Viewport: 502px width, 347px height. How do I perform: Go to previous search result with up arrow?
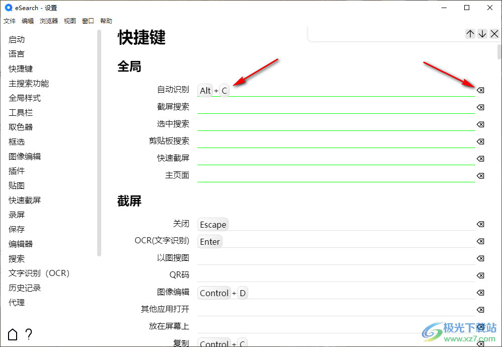[x=470, y=34]
